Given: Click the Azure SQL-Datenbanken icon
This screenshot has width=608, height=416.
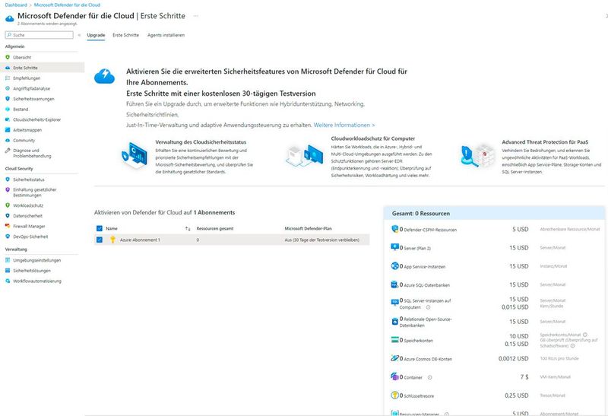Looking at the screenshot, I should coord(394,284).
